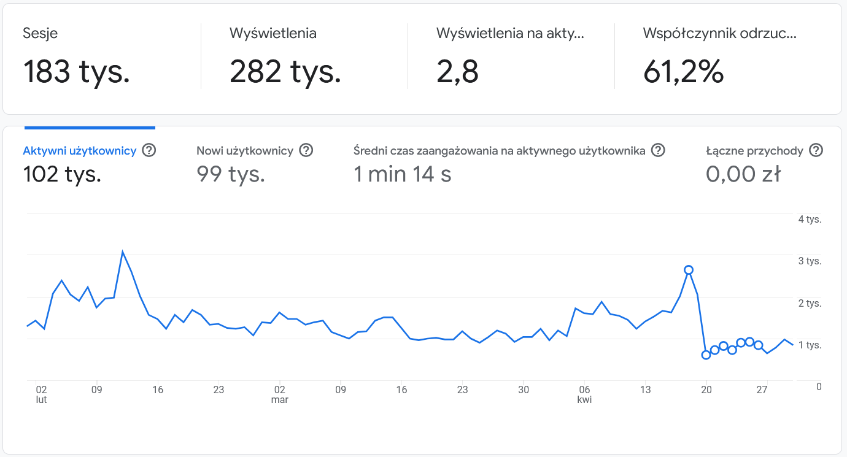Open Średni czas zaangażowania metric tab

(x=499, y=151)
